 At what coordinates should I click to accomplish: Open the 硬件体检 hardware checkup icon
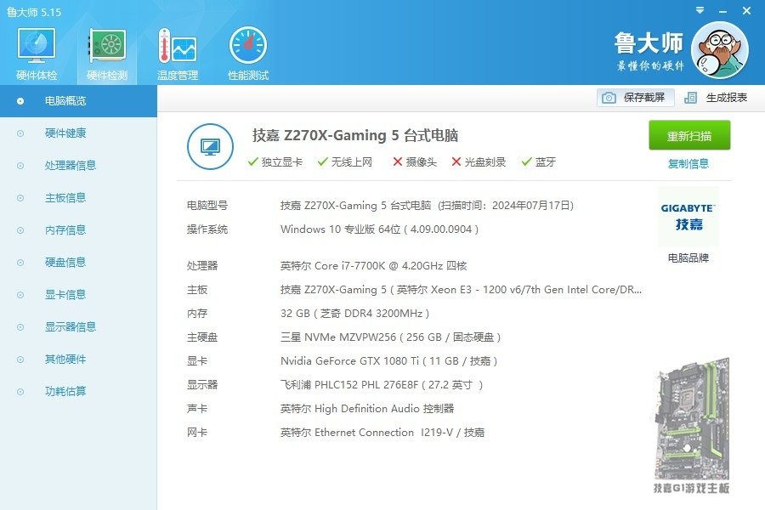[x=37, y=54]
